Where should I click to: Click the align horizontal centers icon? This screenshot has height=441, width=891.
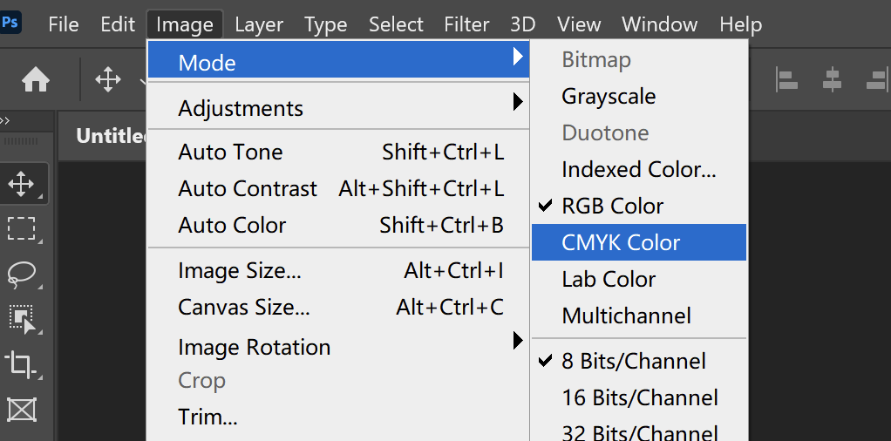(x=833, y=81)
